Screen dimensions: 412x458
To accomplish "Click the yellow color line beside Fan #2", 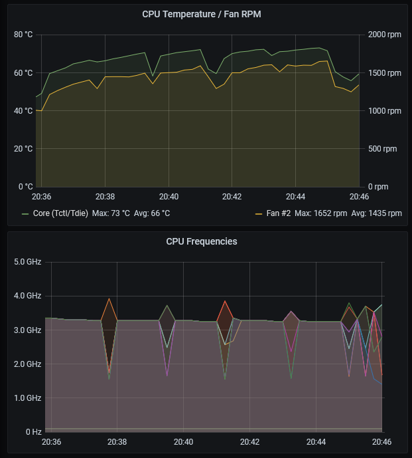I will [x=259, y=214].
